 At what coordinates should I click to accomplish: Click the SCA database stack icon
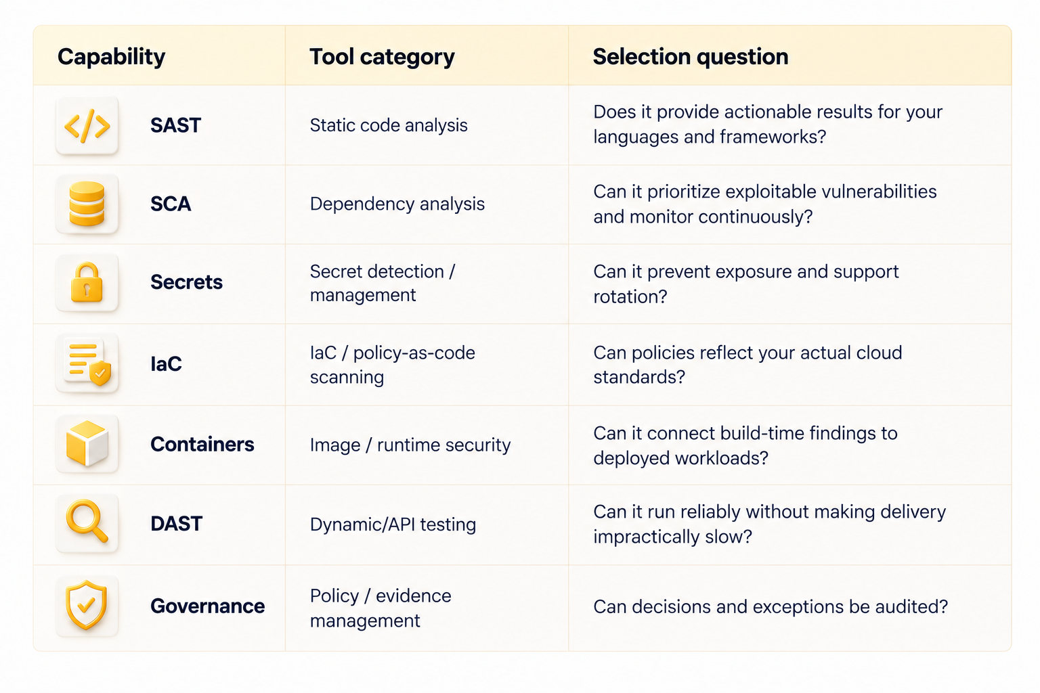[87, 204]
